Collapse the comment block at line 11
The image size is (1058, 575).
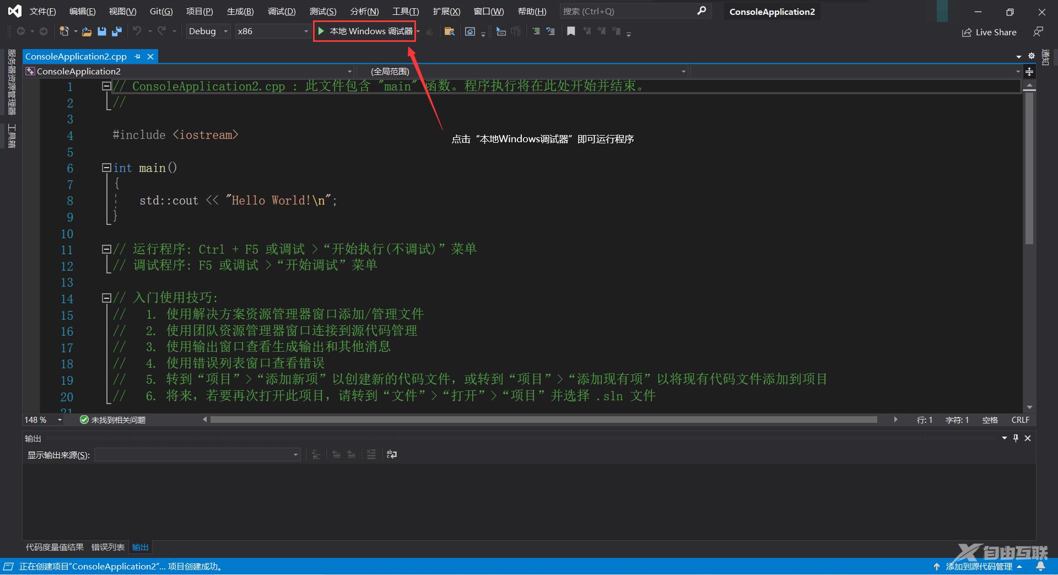pos(106,249)
